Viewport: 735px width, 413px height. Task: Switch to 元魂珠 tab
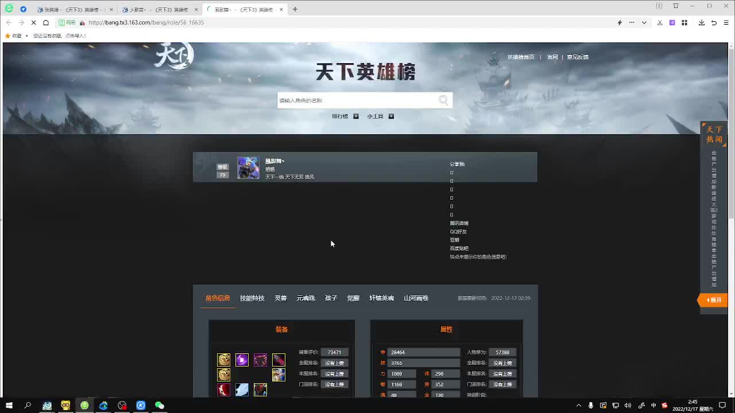(x=305, y=298)
